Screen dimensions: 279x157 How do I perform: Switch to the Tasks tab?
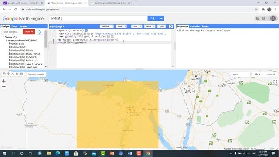(x=205, y=27)
